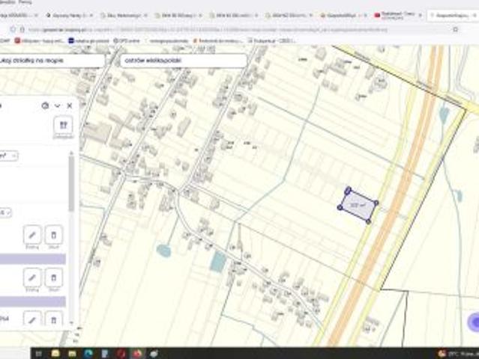Open the 'GPS online' bookmark
Screen dimensions: 479x359
[127, 40]
